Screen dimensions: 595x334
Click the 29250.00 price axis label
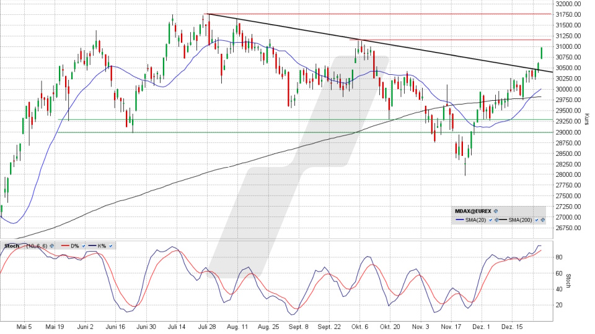[x=568, y=121]
